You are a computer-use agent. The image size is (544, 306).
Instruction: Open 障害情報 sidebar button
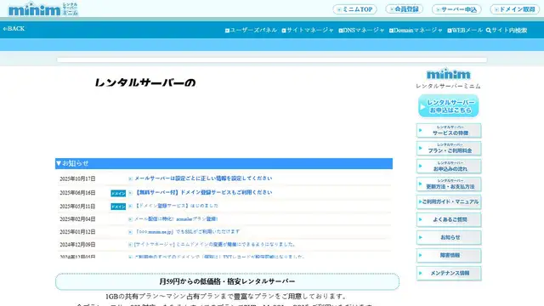(x=449, y=255)
